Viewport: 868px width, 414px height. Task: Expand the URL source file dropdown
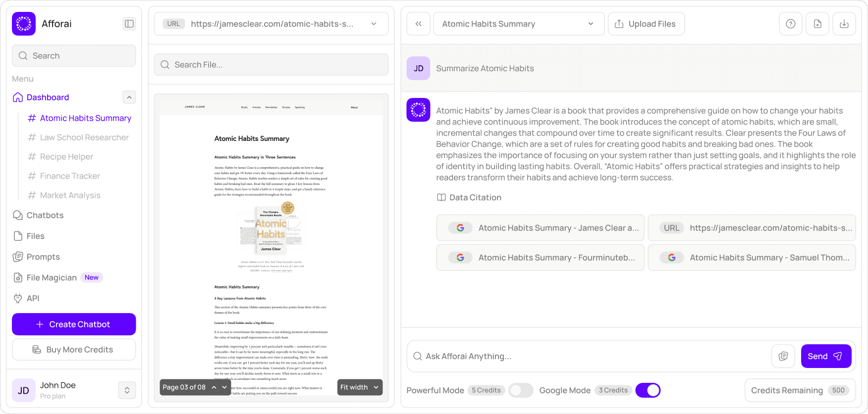point(374,24)
